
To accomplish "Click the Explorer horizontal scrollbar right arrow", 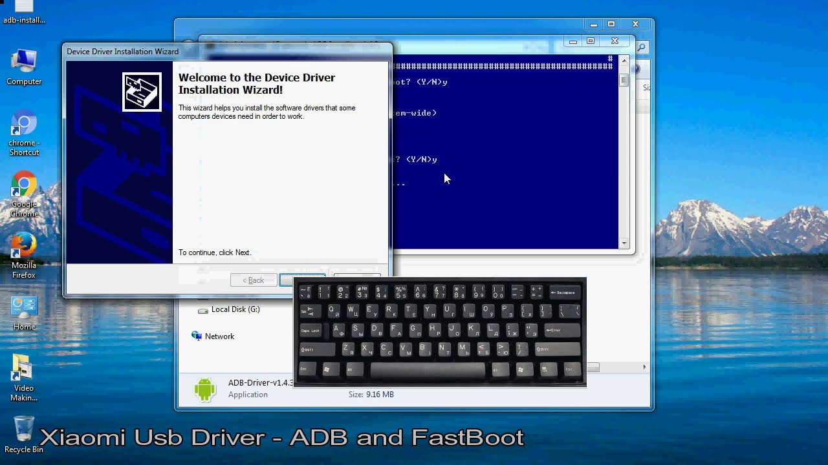I will [x=644, y=367].
